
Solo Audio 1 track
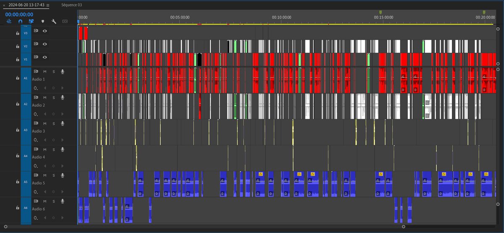coord(54,71)
